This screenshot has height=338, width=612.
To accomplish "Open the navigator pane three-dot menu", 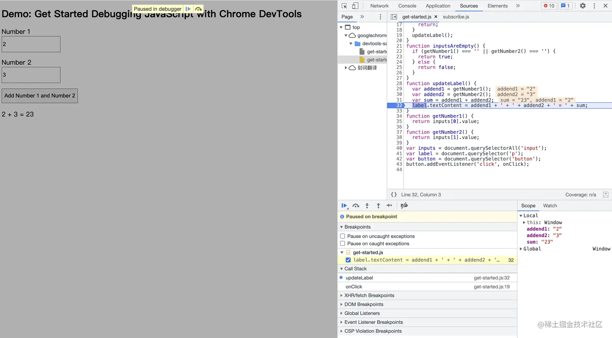I will point(380,17).
